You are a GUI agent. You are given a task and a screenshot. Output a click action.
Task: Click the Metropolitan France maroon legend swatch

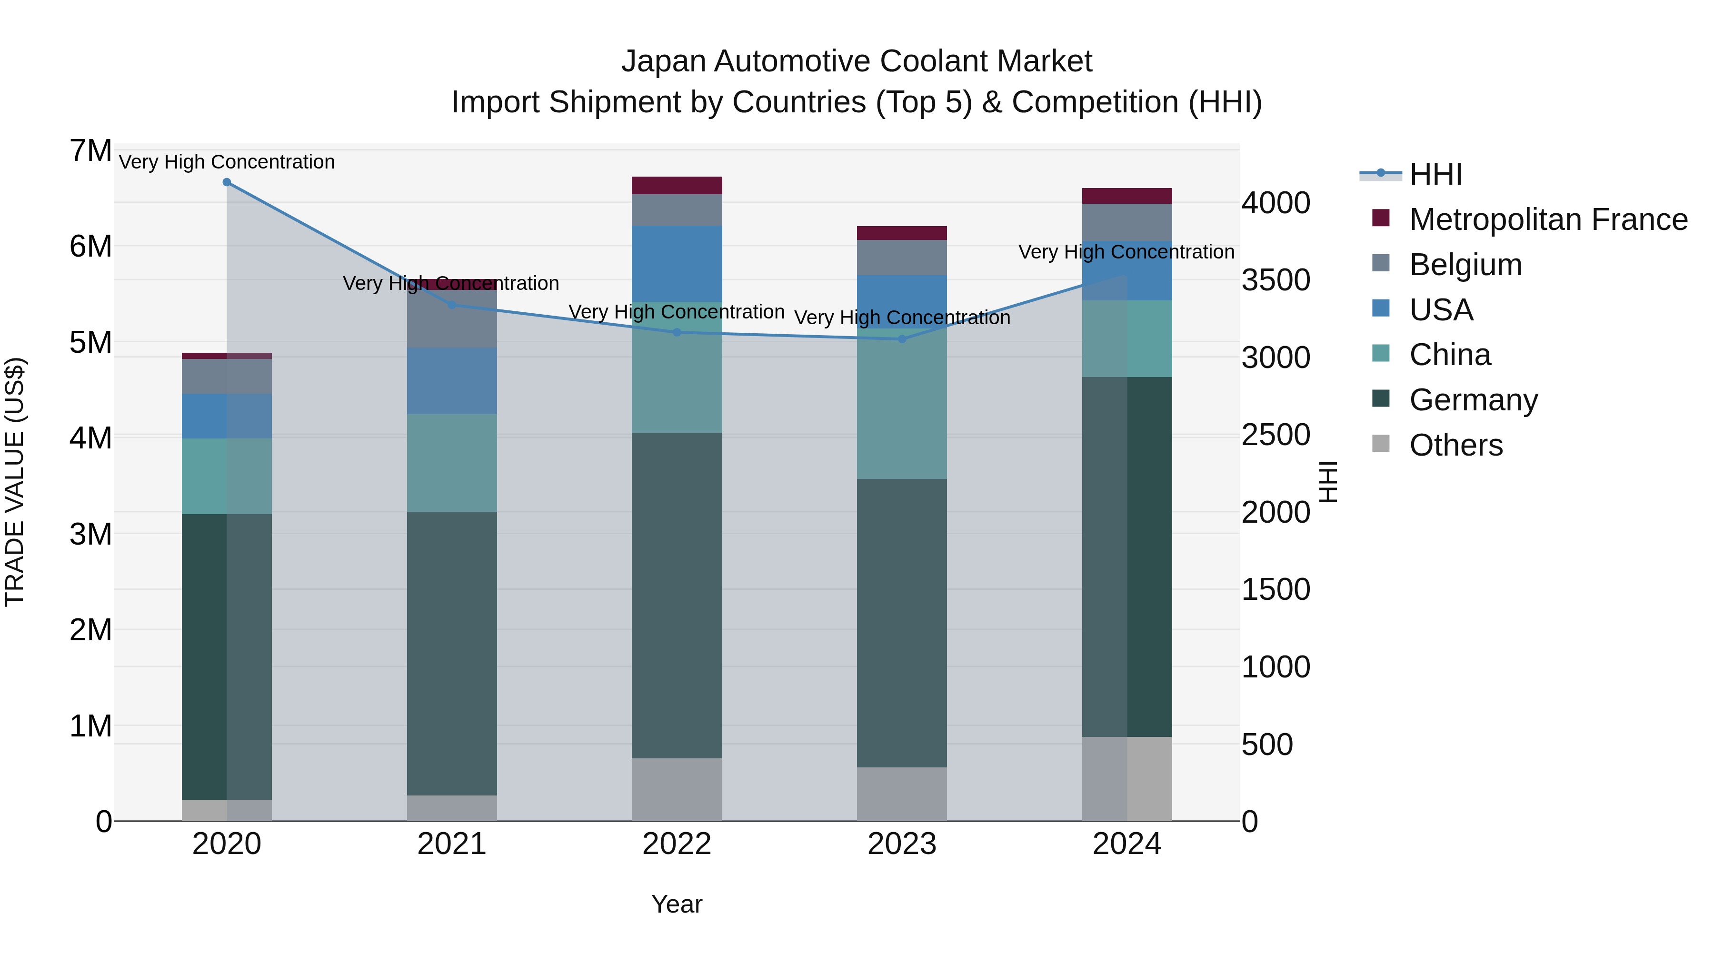(x=1381, y=218)
